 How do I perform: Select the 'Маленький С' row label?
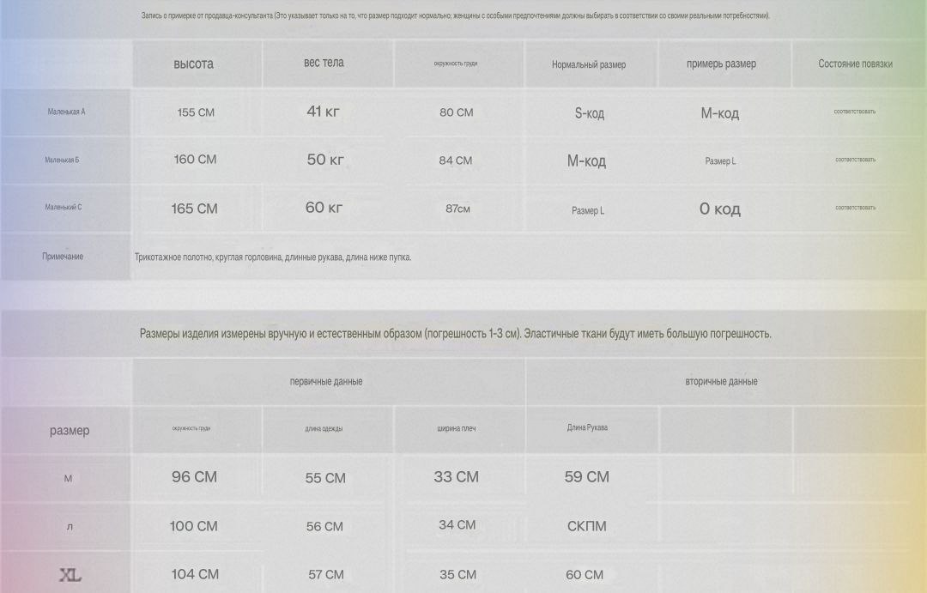pyautogui.click(x=64, y=208)
